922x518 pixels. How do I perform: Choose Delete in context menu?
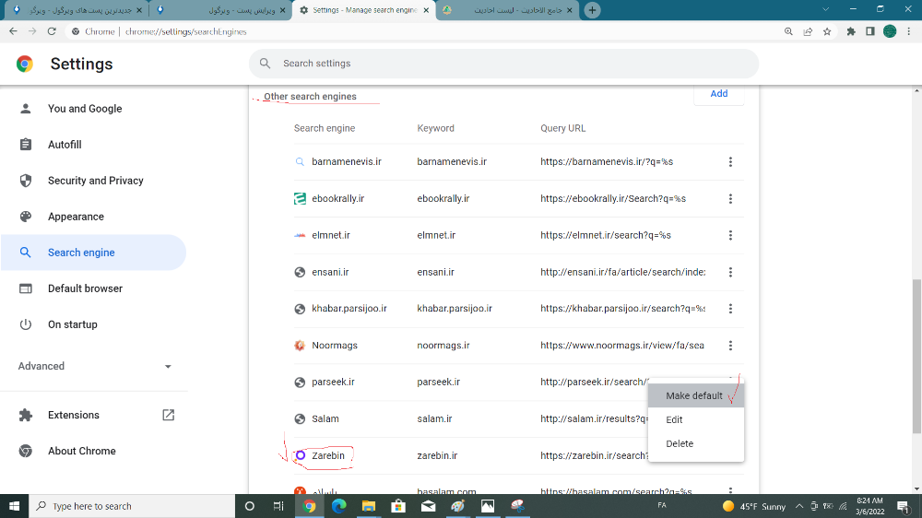click(695, 444)
